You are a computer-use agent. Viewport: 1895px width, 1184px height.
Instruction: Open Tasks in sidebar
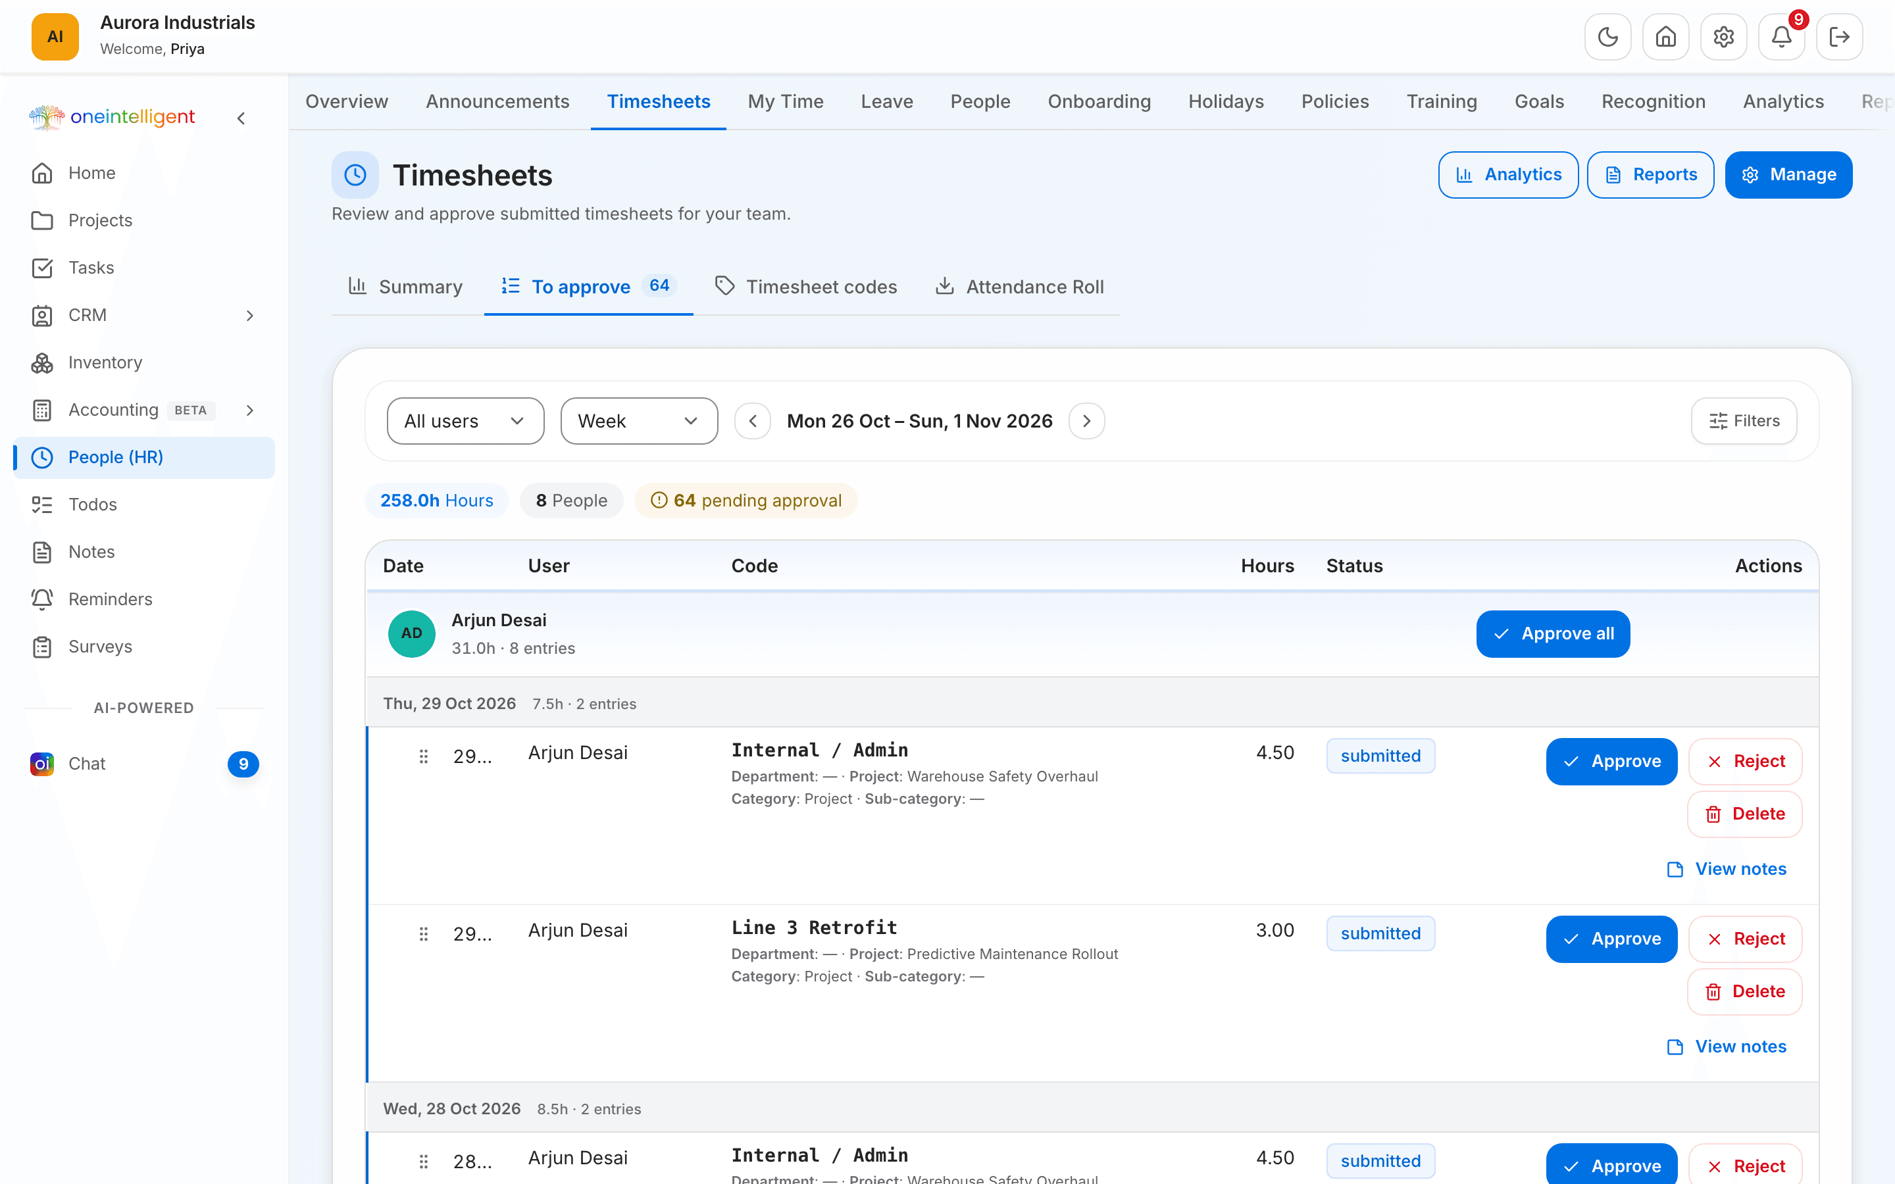[145, 268]
